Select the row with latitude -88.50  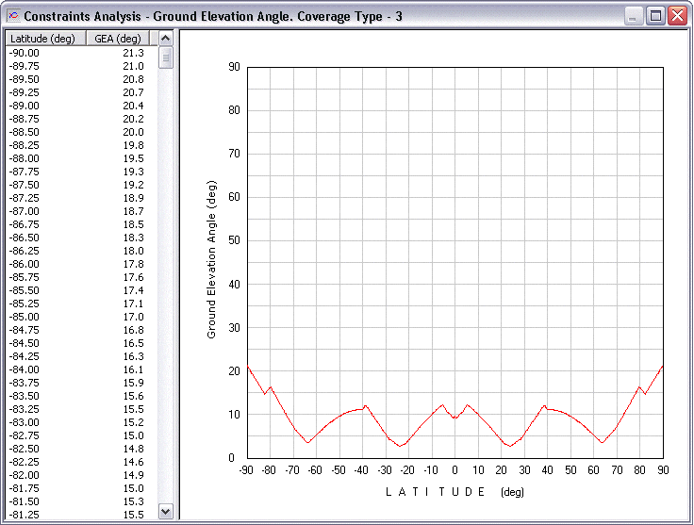click(x=75, y=132)
